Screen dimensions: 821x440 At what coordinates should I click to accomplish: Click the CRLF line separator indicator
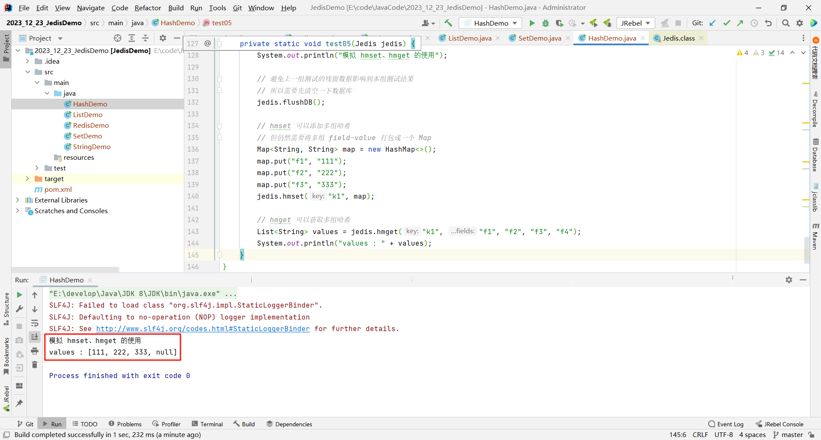click(700, 434)
